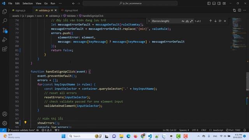
Task: Open the Run and Debug view
Action: [x=5, y=40]
